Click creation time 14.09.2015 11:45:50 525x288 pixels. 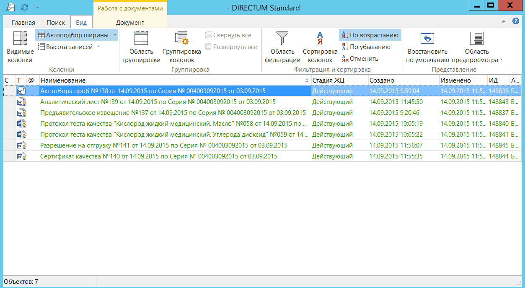click(x=396, y=102)
